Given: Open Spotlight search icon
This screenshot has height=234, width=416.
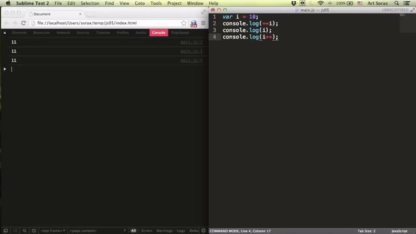Looking at the screenshot, I should [396, 3].
